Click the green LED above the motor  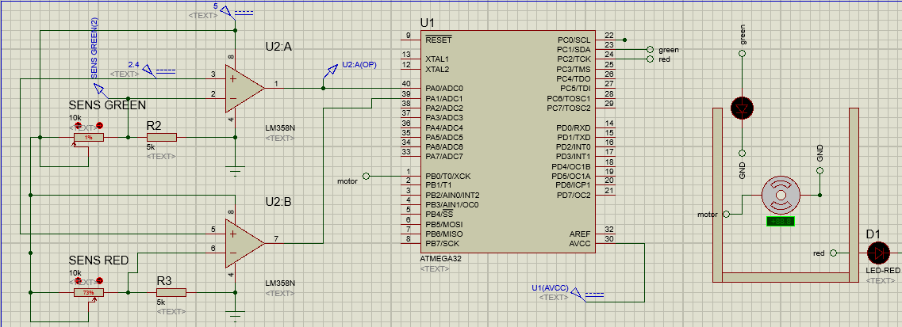click(743, 107)
